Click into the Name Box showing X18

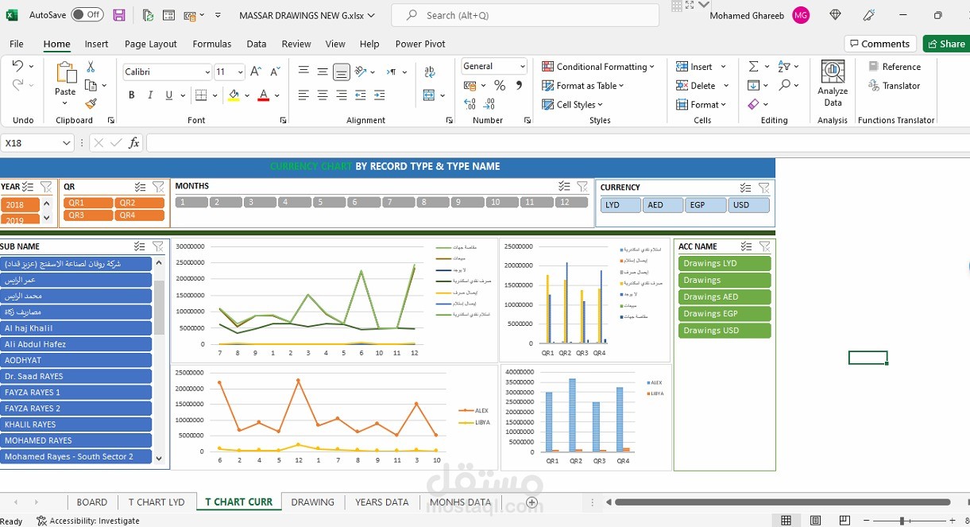(30, 143)
